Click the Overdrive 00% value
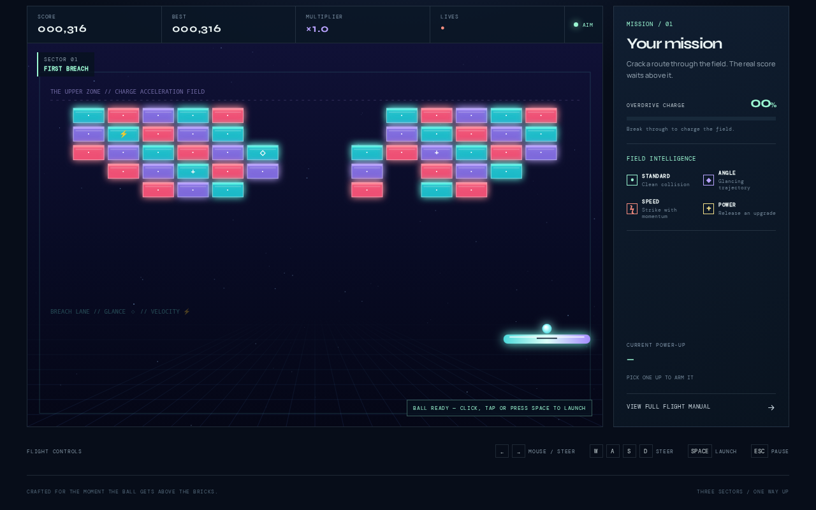The width and height of the screenshot is (816, 510). tap(764, 104)
